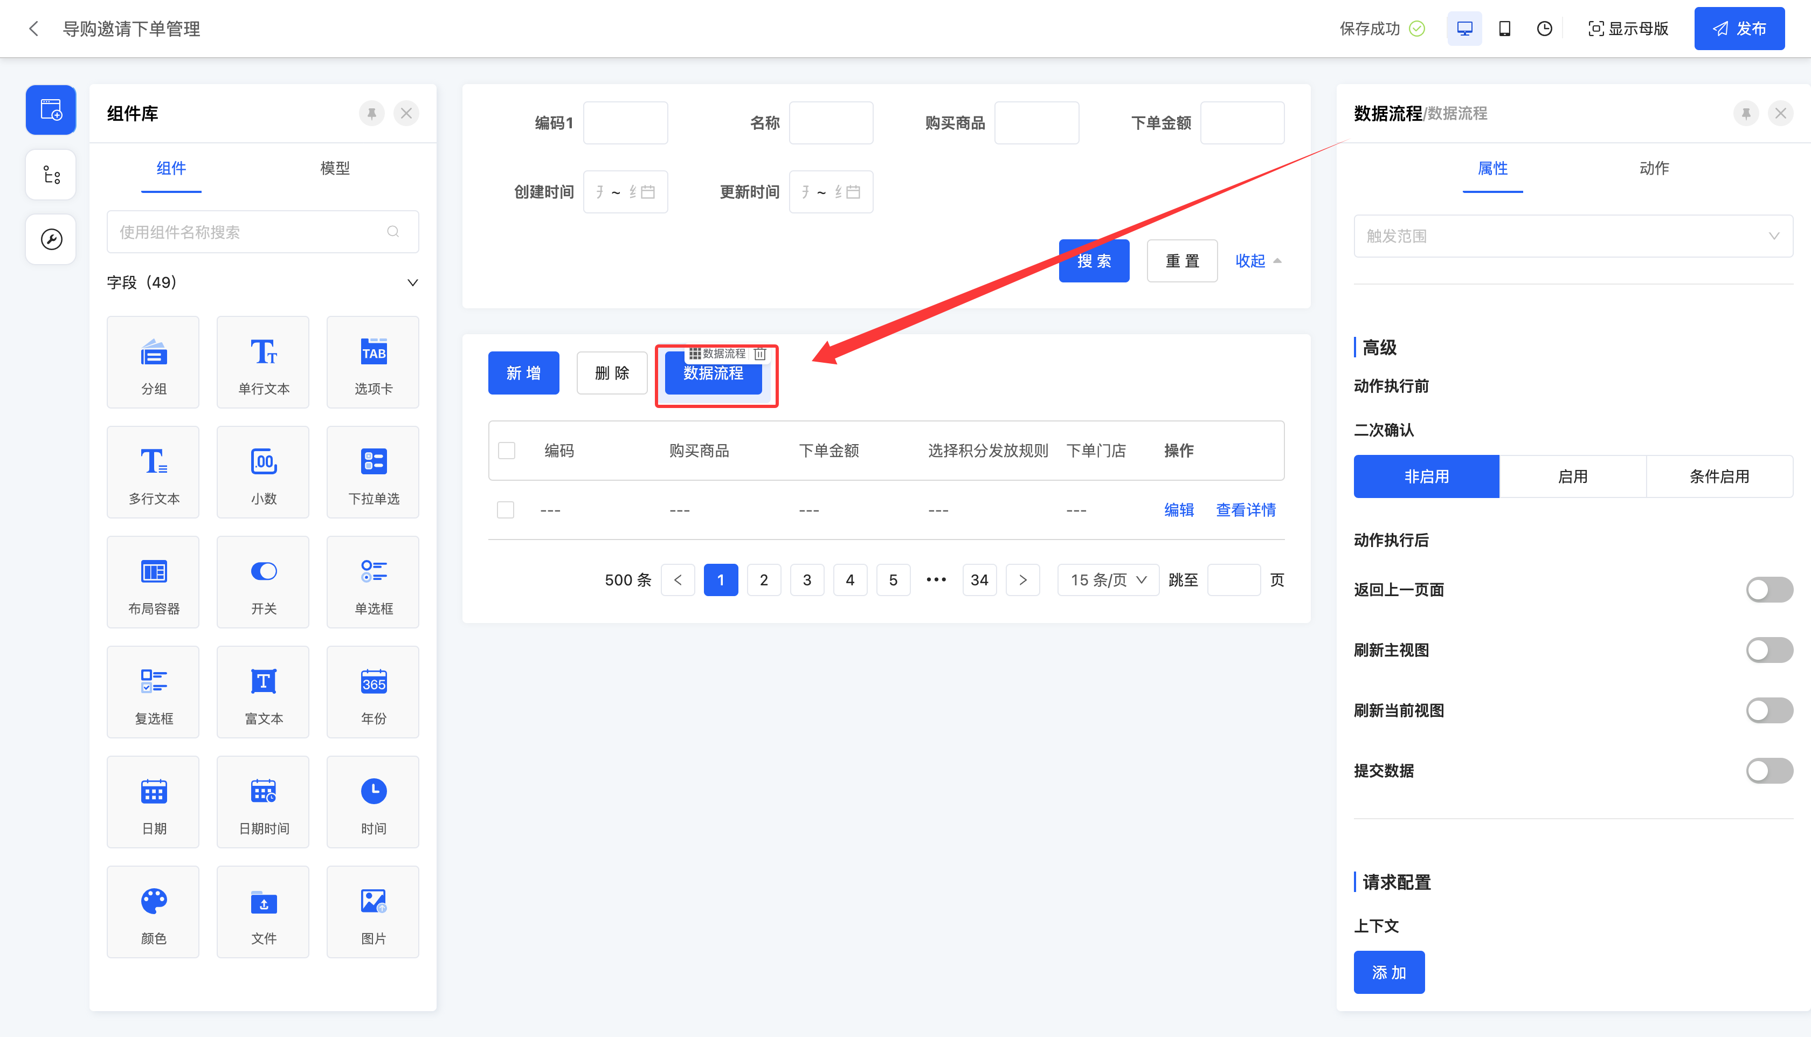Open the wrench tool sidebar icon

click(x=51, y=239)
